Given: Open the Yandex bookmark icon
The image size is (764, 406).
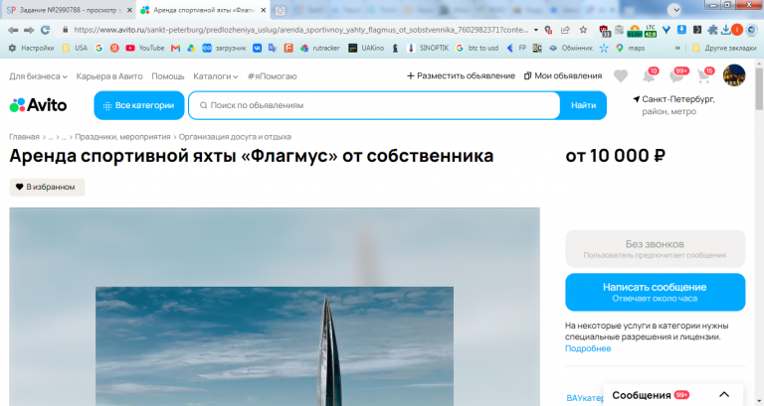Looking at the screenshot, I should click(114, 48).
